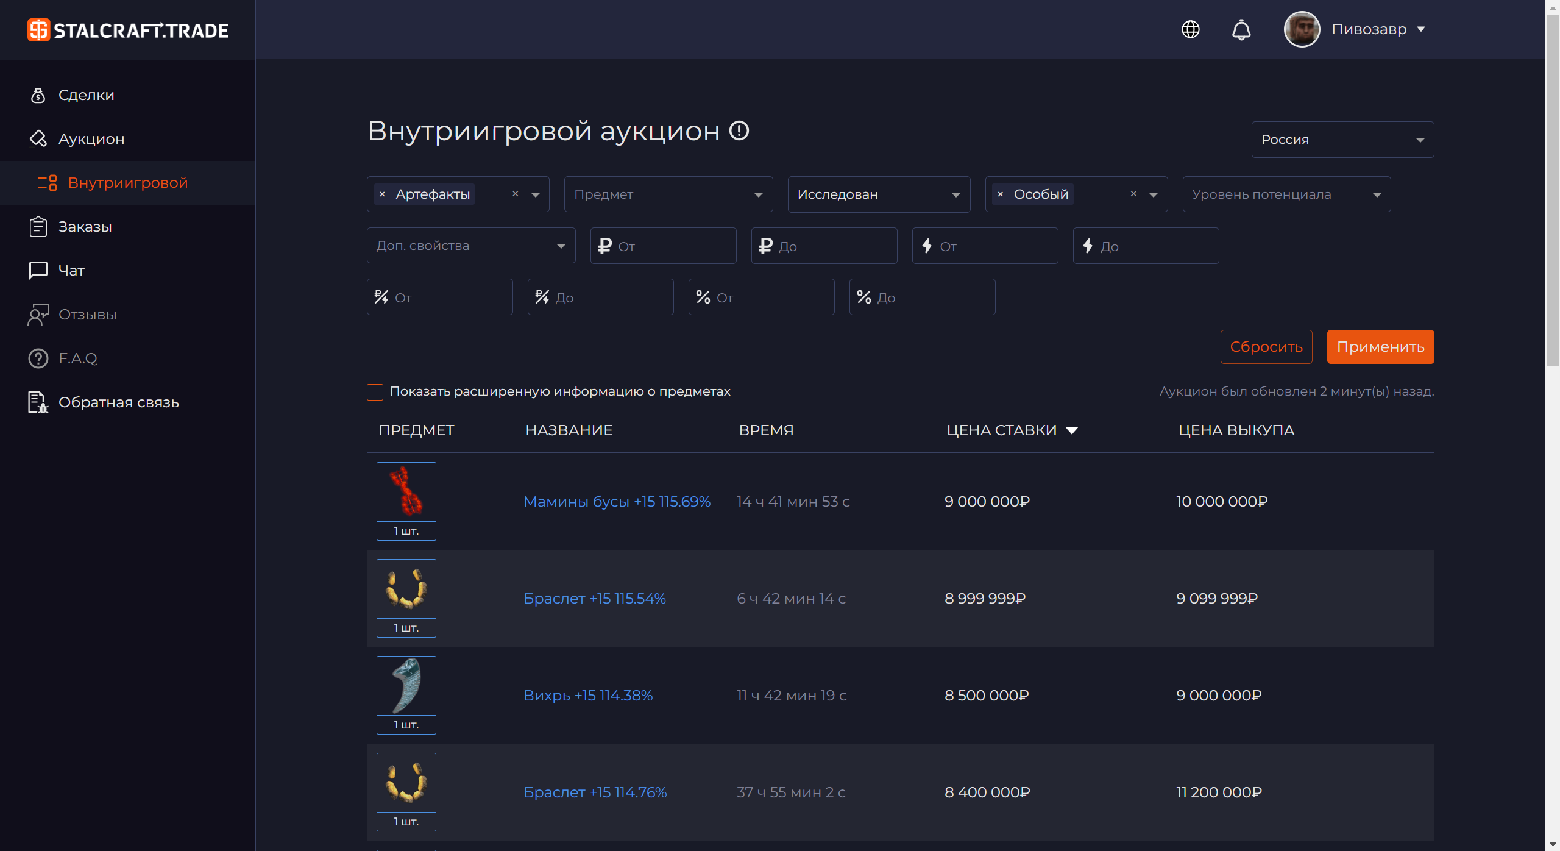
Task: Click the info icon beside Внутриигровой аукцион
Action: coord(739,130)
